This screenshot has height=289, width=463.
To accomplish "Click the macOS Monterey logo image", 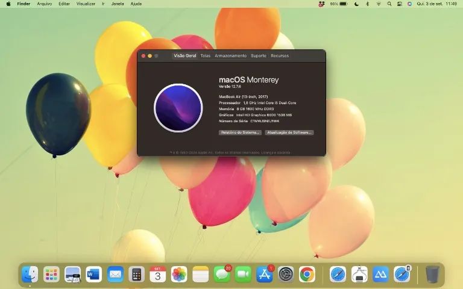I will click(x=178, y=108).
